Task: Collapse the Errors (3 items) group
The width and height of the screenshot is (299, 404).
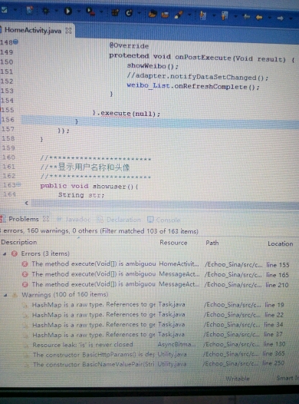Action: 5,253
